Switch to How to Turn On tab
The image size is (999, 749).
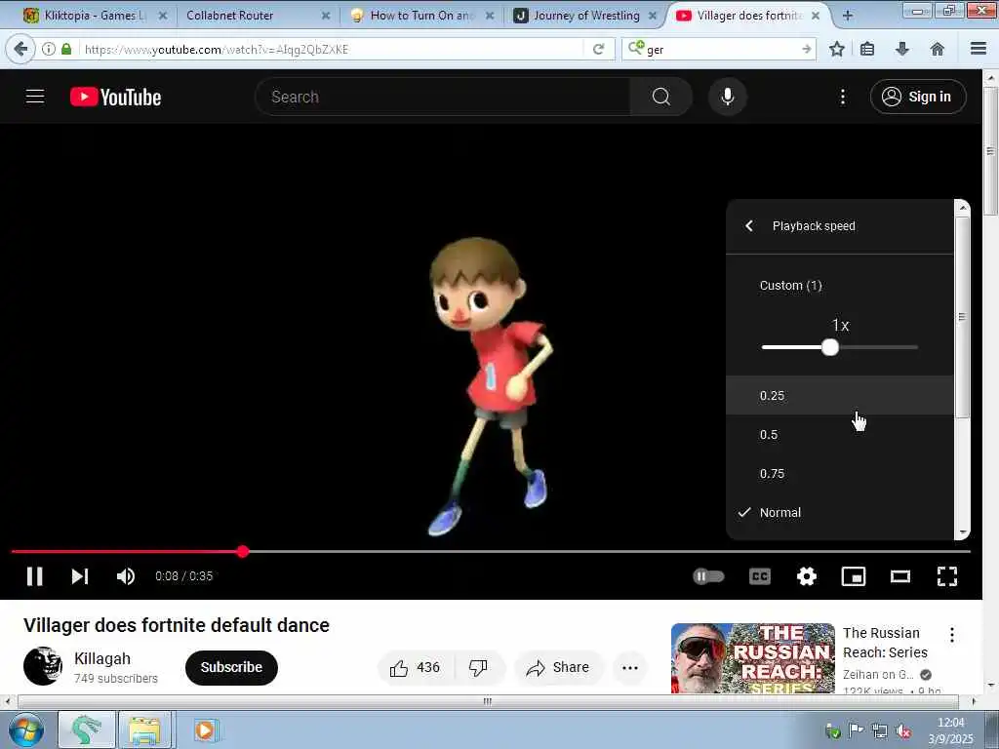[x=421, y=16]
